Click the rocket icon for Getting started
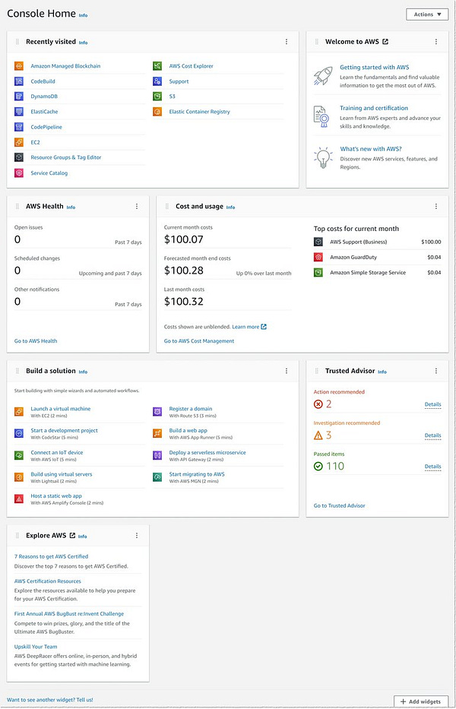The height and width of the screenshot is (709, 456). [x=323, y=75]
